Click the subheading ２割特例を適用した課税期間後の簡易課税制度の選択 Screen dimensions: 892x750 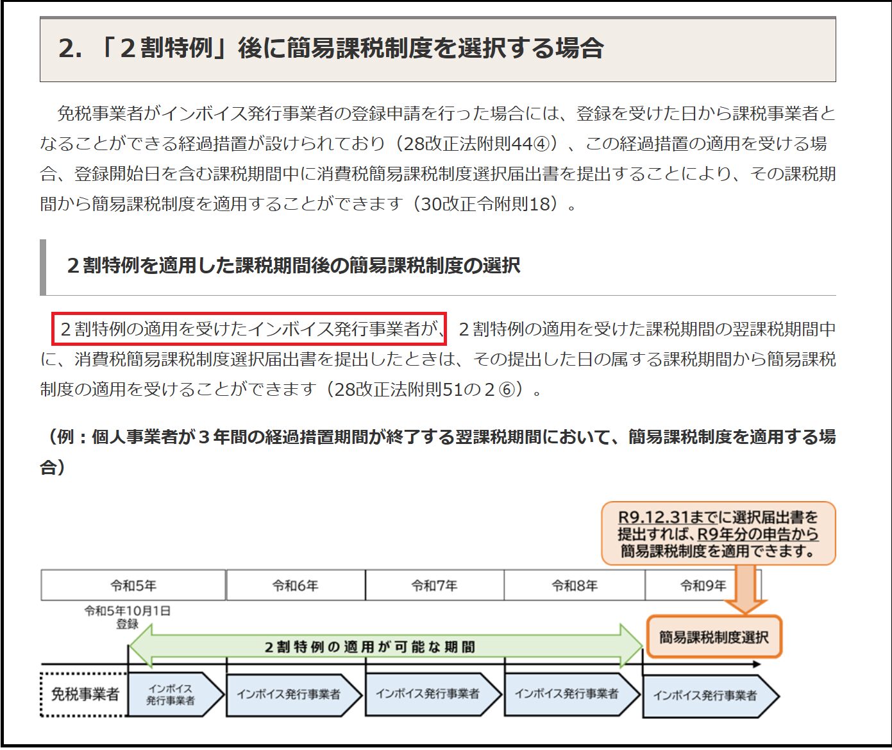pyautogui.click(x=293, y=266)
